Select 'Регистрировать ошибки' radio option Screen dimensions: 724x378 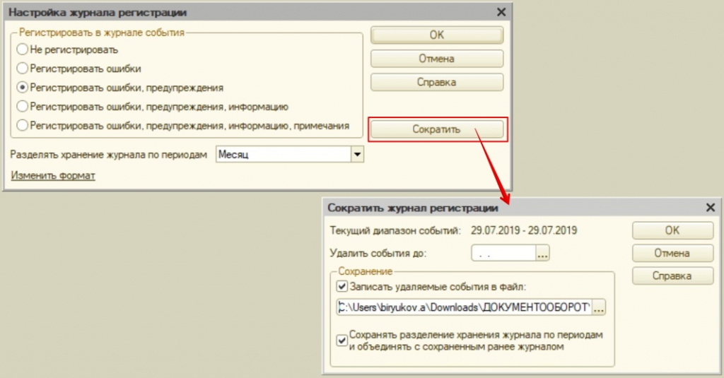click(23, 69)
